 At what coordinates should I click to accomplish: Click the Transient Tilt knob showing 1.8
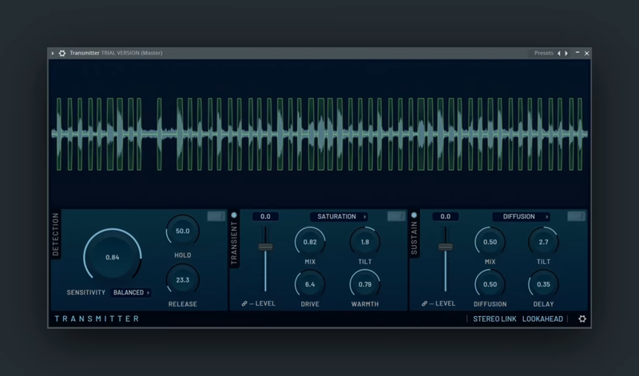[x=365, y=242]
